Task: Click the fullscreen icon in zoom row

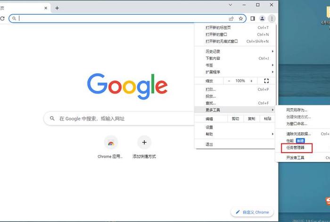Action: point(266,81)
